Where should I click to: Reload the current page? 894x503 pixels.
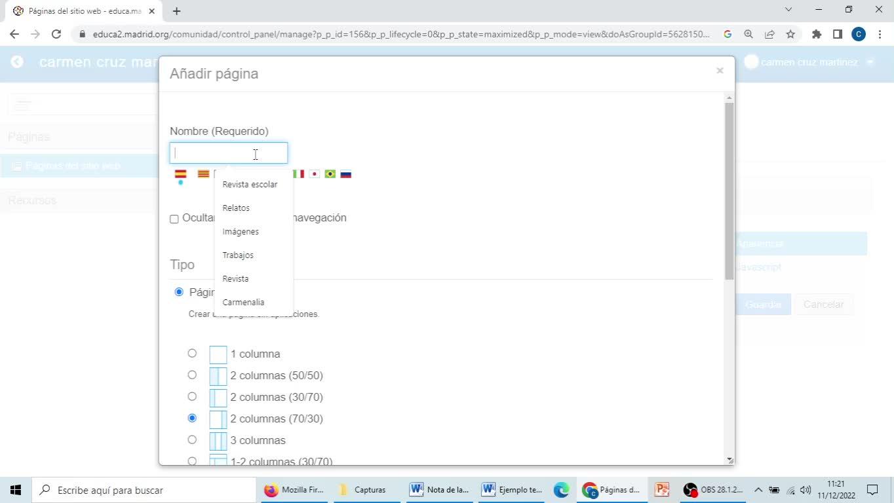tap(56, 34)
